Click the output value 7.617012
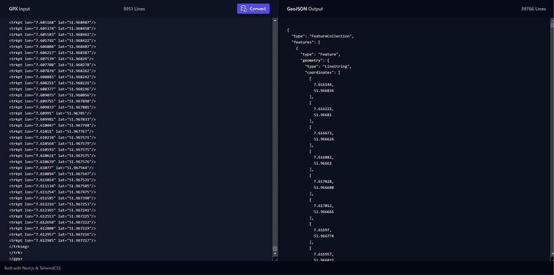The height and width of the screenshot is (275, 554). point(324,206)
